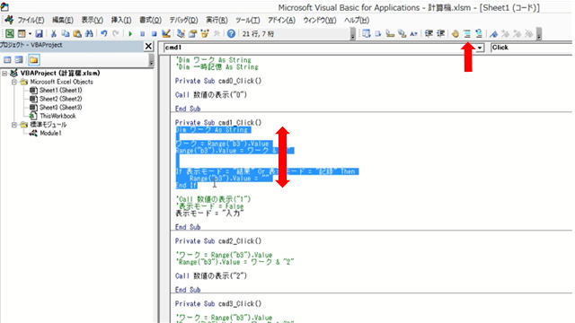Click the Save floppy disk icon
This screenshot has width=575, height=323.
pyautogui.click(x=39, y=34)
